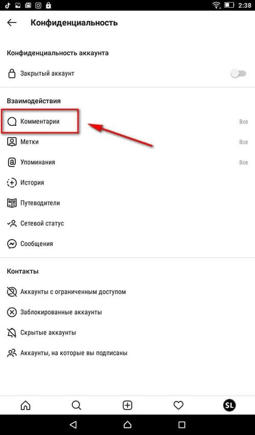
Task: Open Метки tag settings
Action: 127,142
